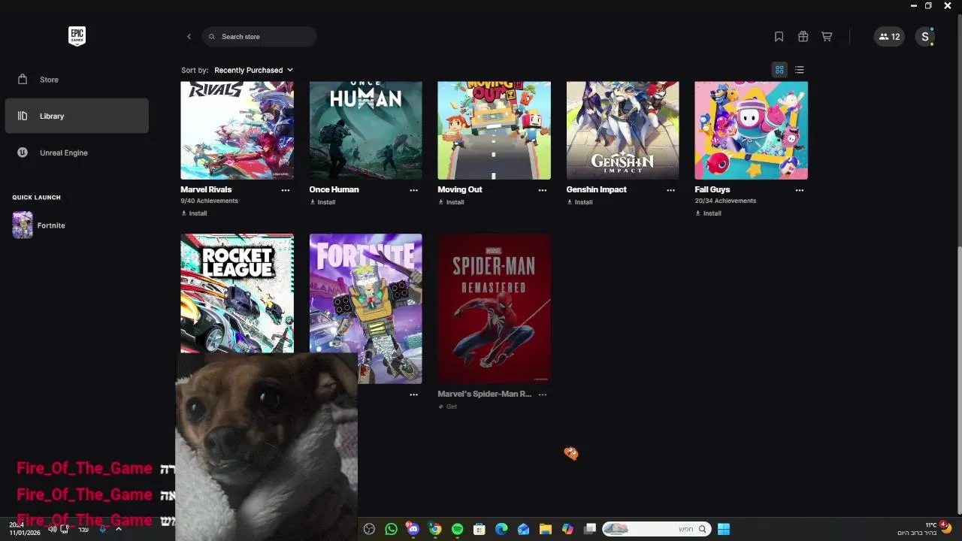Click Fall Guys 20/34 Achievements text
The image size is (962, 541).
pyautogui.click(x=725, y=201)
